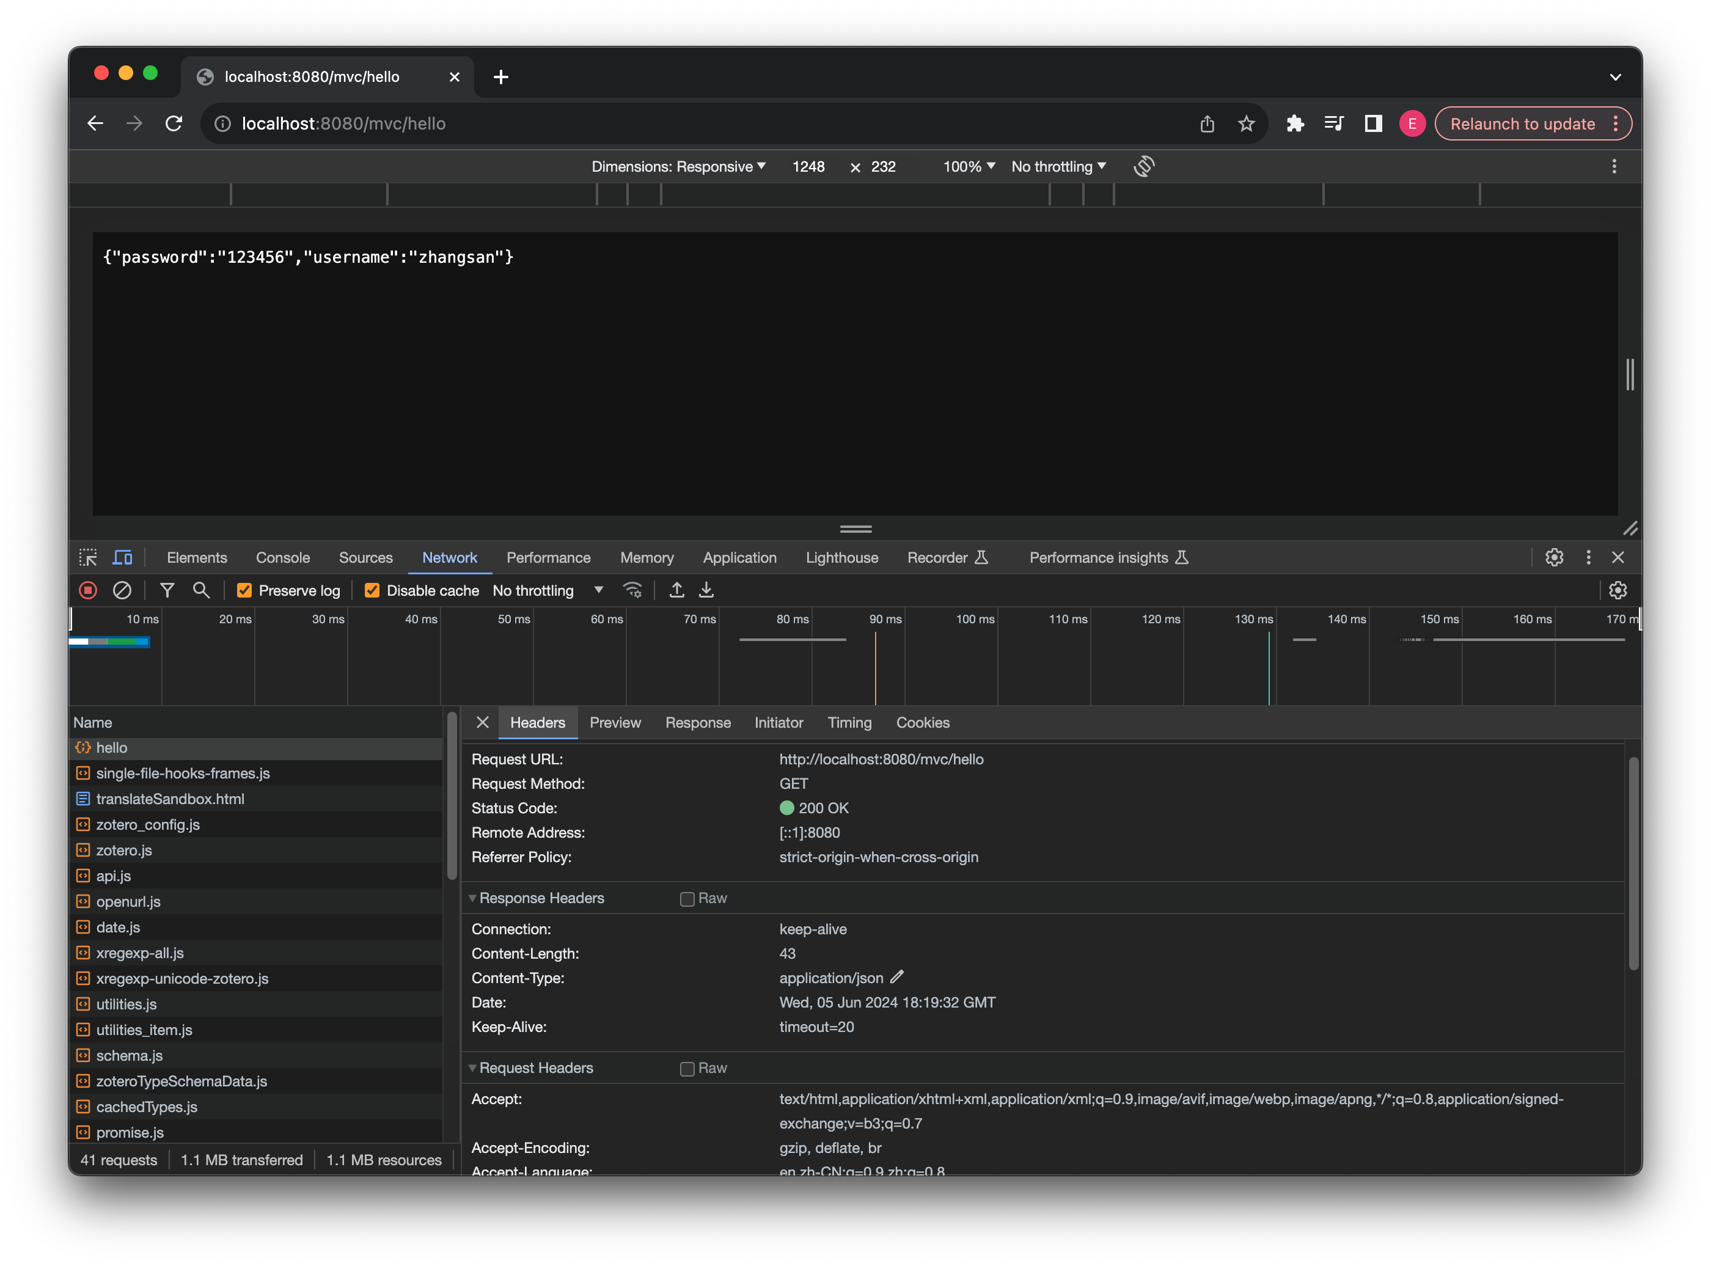This screenshot has height=1266, width=1711.
Task: Open DevTools settings gear
Action: click(1554, 557)
